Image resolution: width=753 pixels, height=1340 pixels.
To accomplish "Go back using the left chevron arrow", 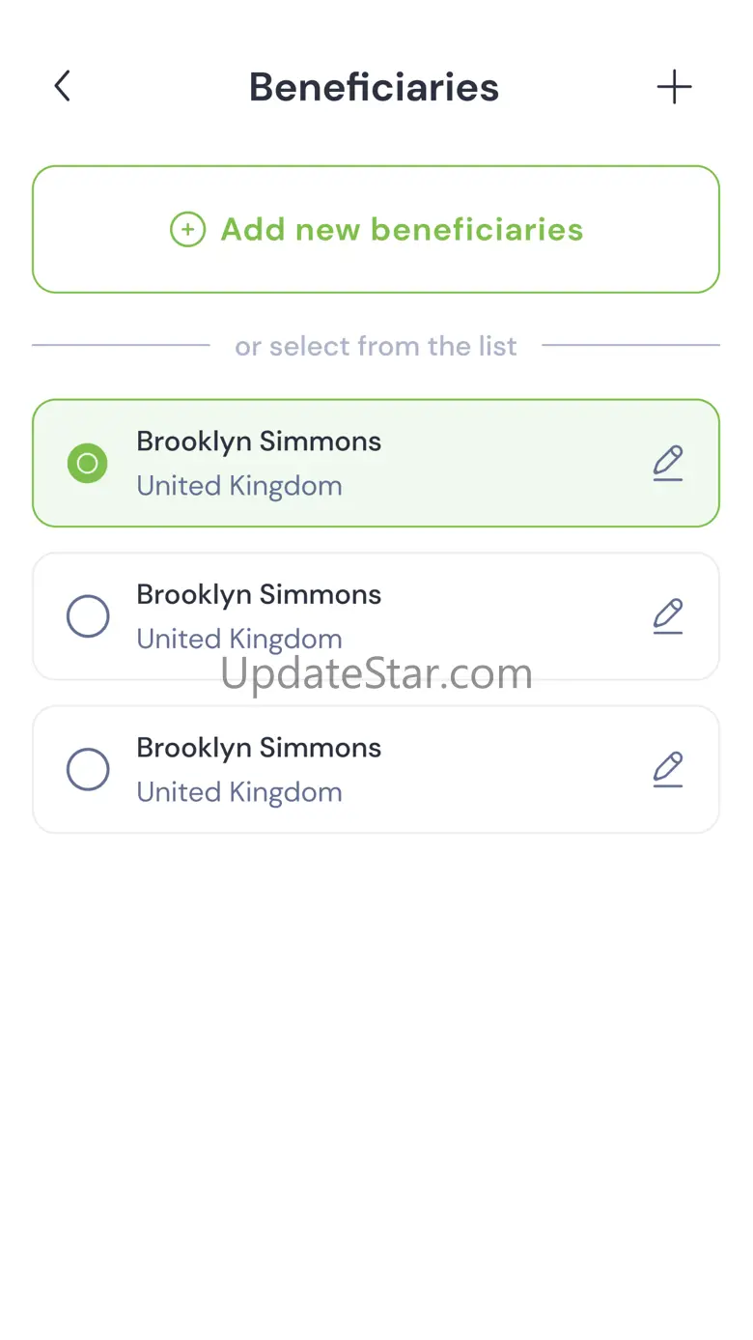I will pos(63,87).
